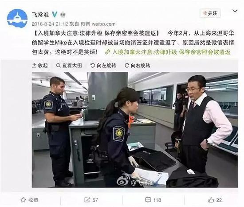Open the 飞常准 airplane profile avatar
This screenshot has width=244, height=207.
tap(17, 18)
